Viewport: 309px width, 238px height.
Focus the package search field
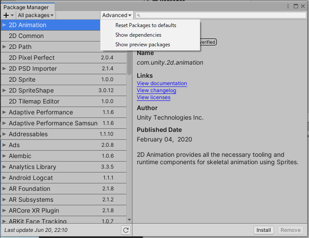[x=221, y=15]
